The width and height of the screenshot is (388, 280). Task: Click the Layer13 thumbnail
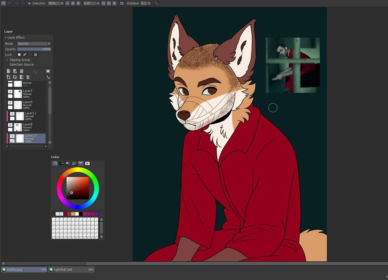(20, 139)
